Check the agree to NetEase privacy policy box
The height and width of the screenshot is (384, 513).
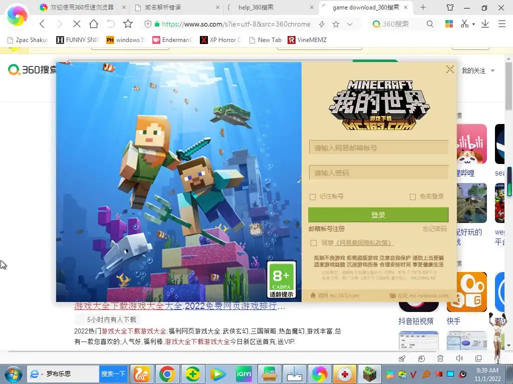[314, 243]
